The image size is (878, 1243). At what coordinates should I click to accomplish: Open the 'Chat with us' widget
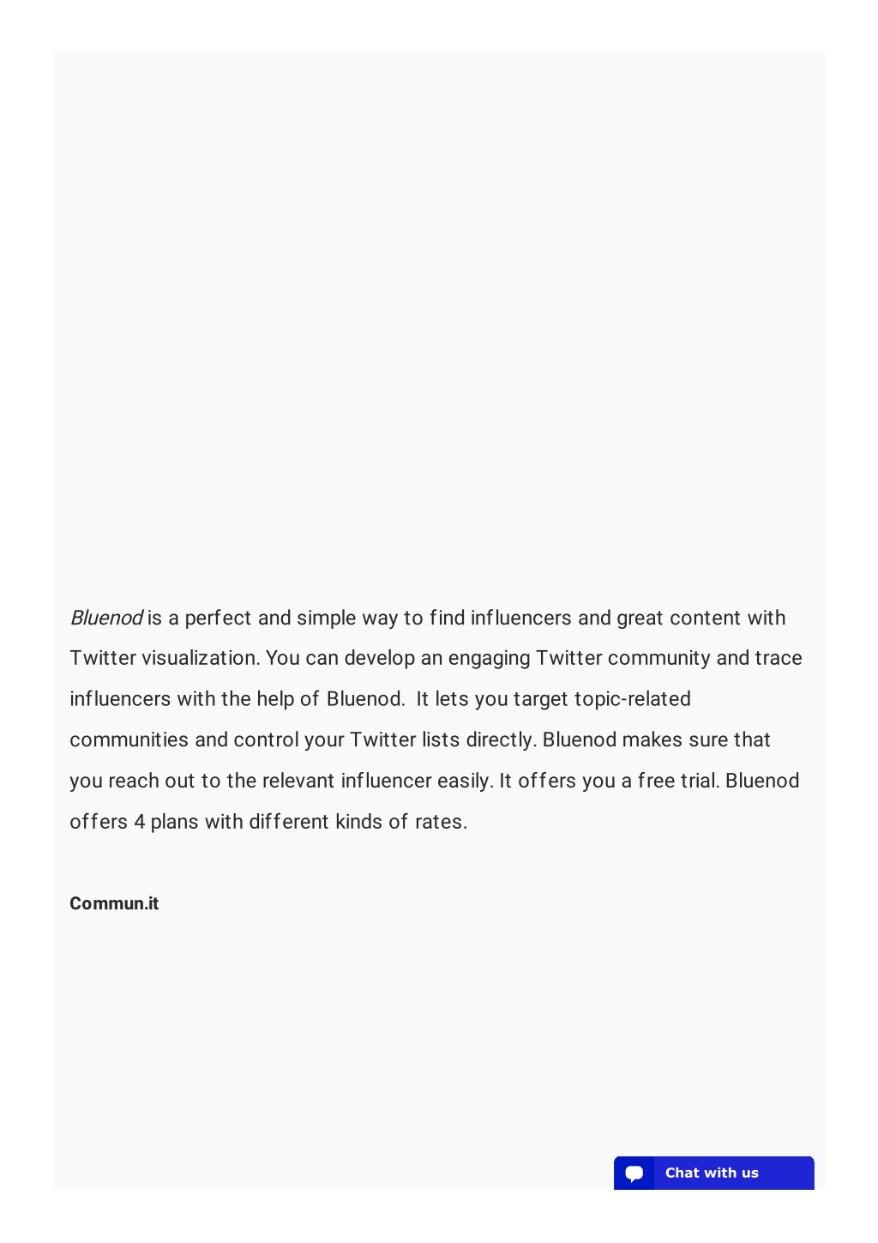(x=713, y=1173)
